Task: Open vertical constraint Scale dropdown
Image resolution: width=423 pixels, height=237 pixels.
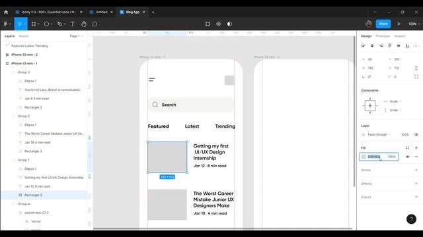Action: click(395, 110)
